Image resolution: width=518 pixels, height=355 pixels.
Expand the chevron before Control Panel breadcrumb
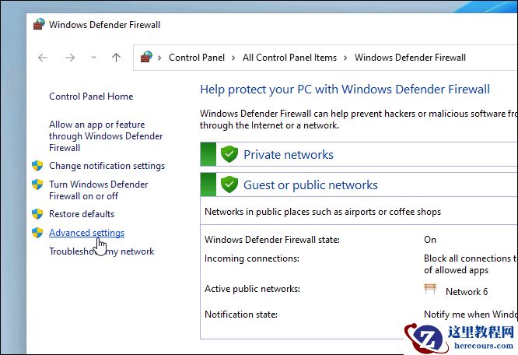pyautogui.click(x=159, y=58)
